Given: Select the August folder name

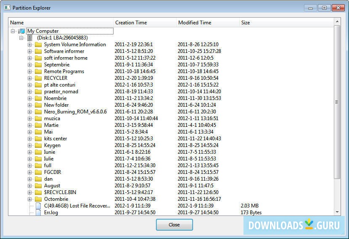Looking at the screenshot, I should pos(52,186).
